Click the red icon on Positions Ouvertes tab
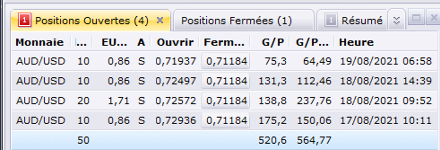The image size is (440, 150). pyautogui.click(x=24, y=20)
